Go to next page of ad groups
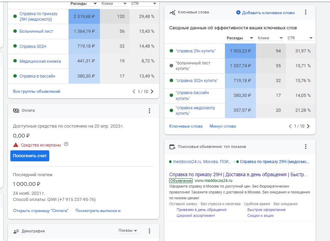 152,91
